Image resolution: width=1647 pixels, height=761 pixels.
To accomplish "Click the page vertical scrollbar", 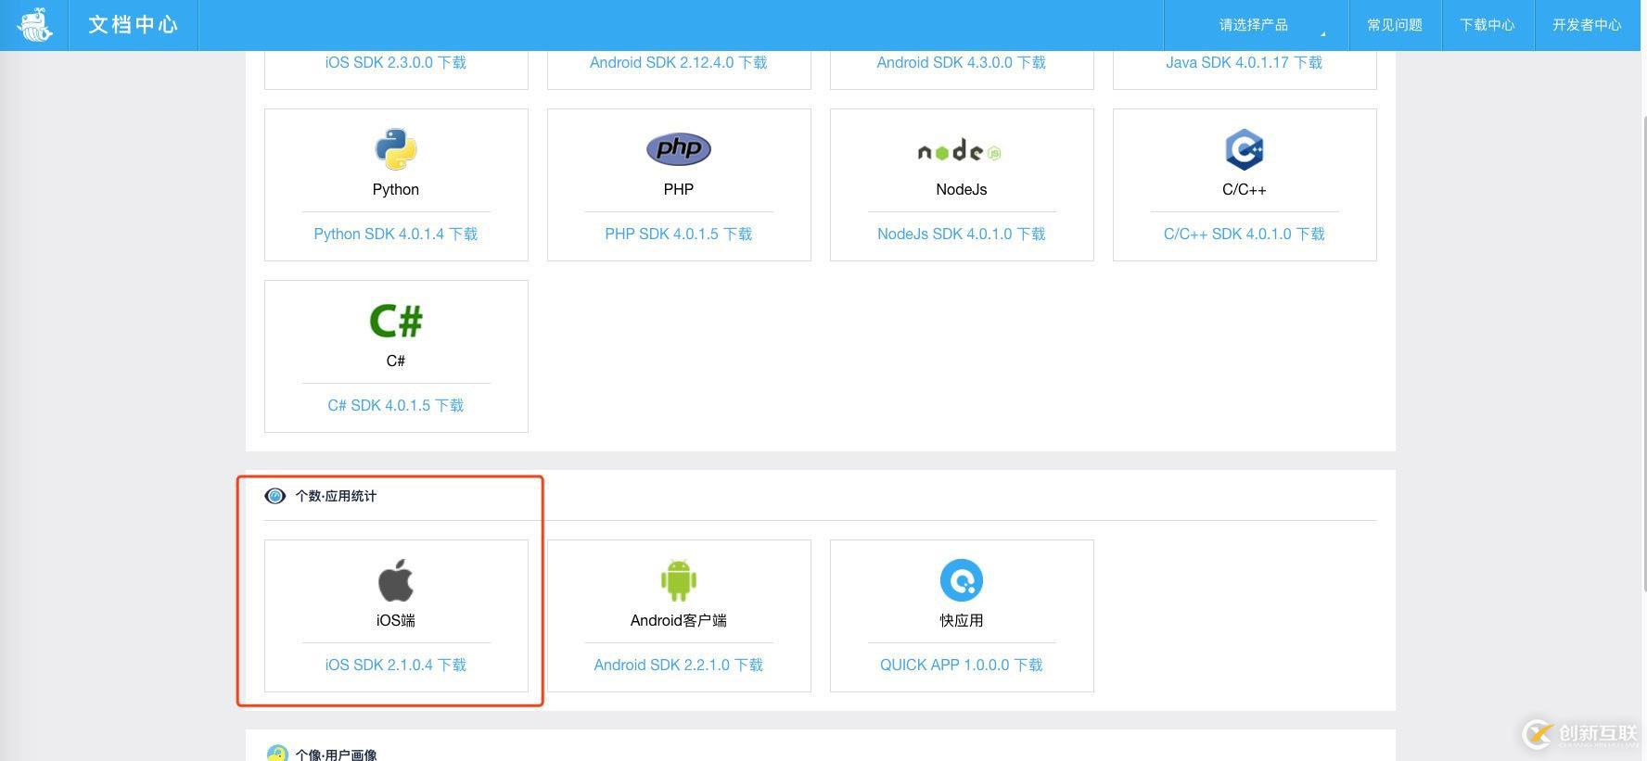I will click(1643, 352).
